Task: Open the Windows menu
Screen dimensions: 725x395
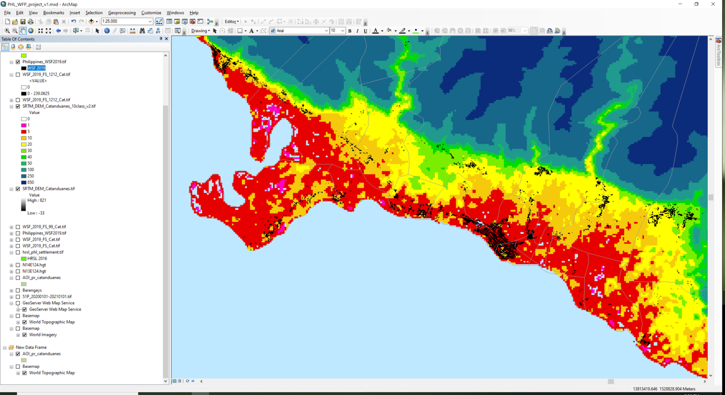Action: point(175,12)
